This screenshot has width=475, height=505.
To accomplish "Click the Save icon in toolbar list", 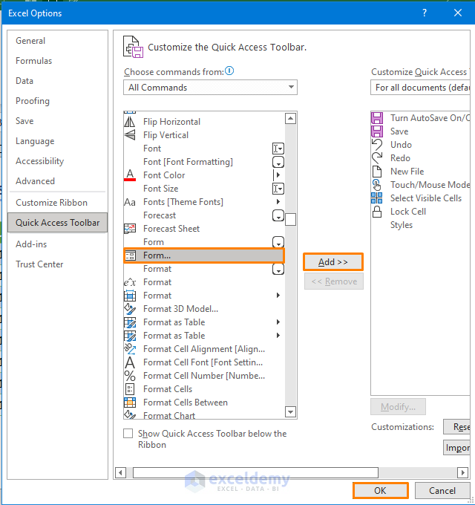I will tap(377, 131).
